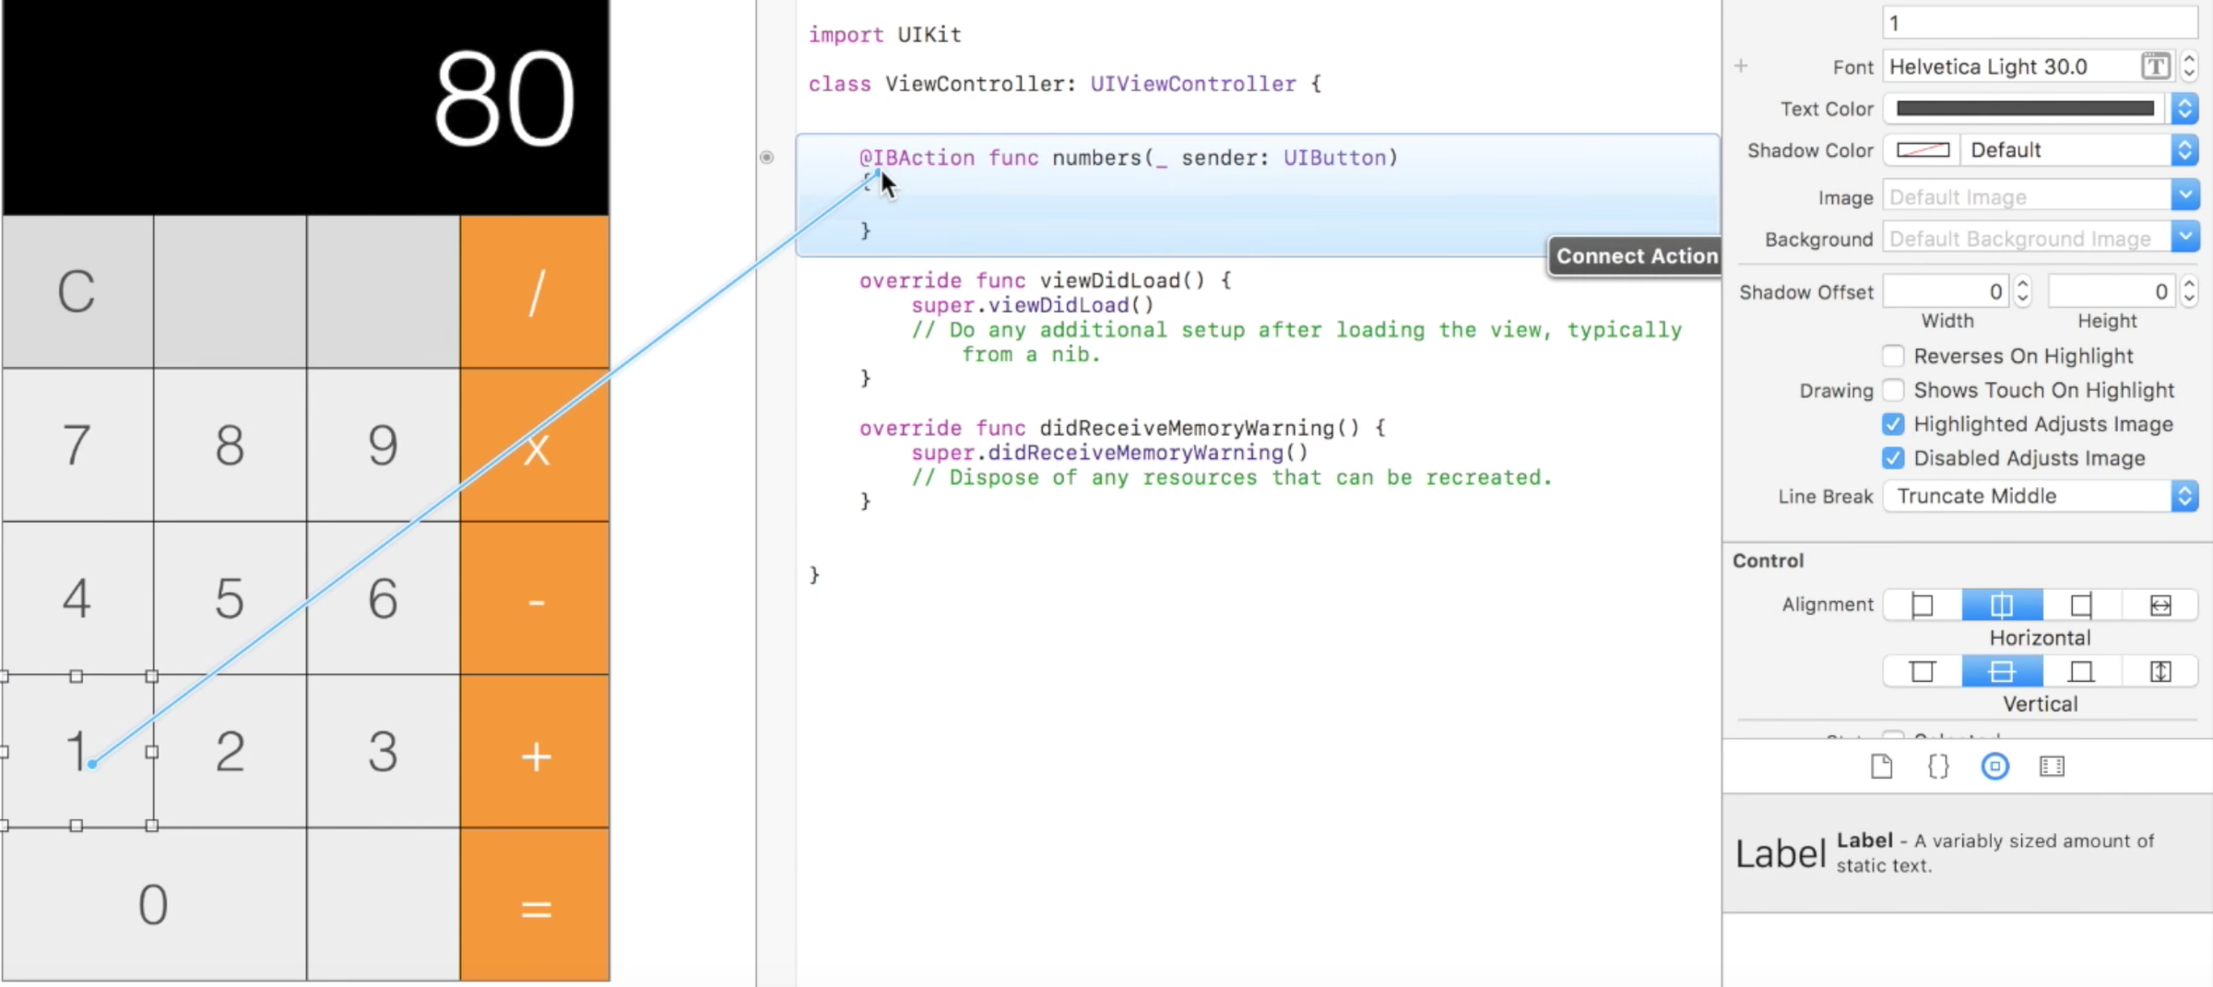
Task: Open the Default Background Image dropdown
Action: (2185, 238)
